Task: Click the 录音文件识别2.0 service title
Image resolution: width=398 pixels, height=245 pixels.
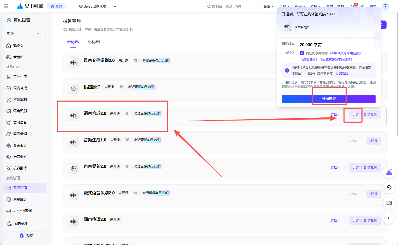Action: [x=99, y=60]
